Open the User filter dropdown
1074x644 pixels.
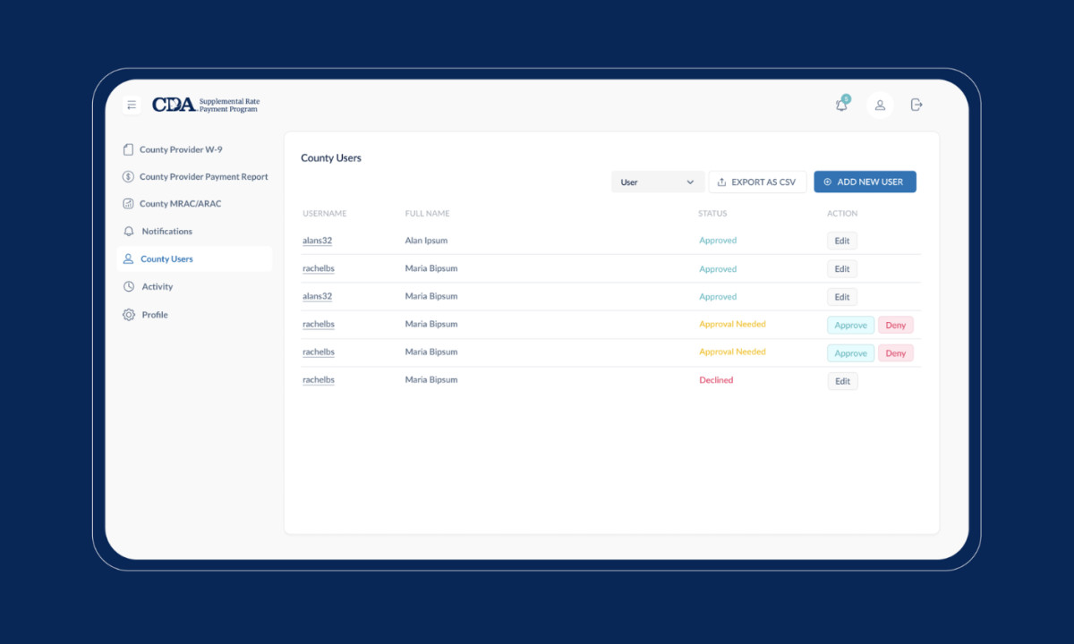pyautogui.click(x=658, y=182)
